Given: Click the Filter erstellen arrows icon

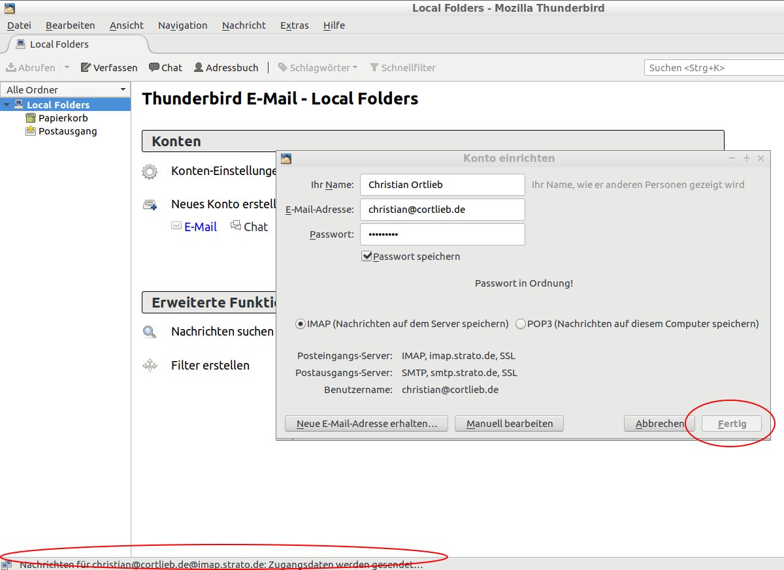Looking at the screenshot, I should tap(150, 366).
